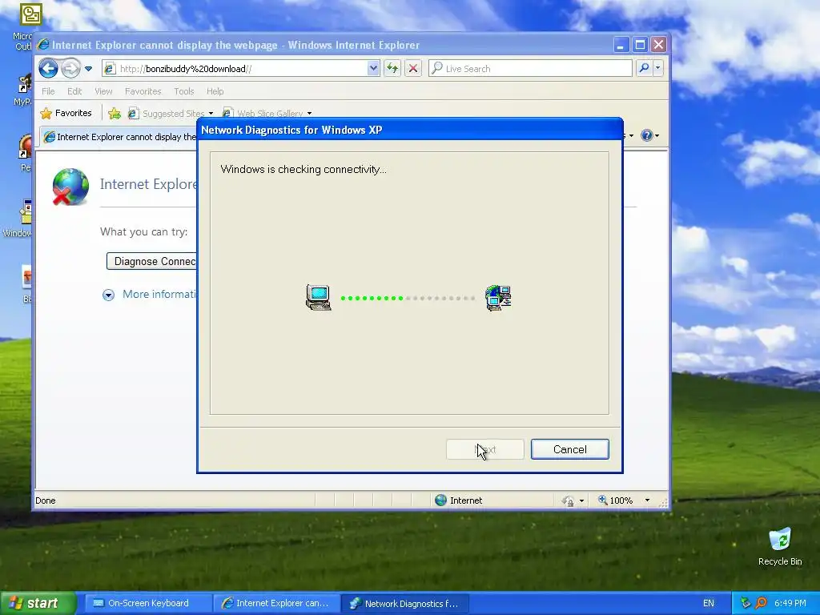820x615 pixels.
Task: Click the internet globe computers icon
Action: (498, 298)
